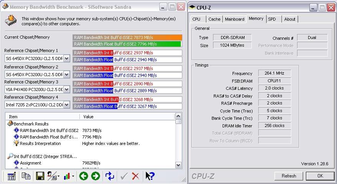
Task: Click blue info icon of RAM Bandwidth Float row
Action: click(x=17, y=137)
